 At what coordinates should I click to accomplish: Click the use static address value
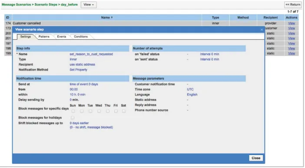pyautogui.click(x=82, y=65)
